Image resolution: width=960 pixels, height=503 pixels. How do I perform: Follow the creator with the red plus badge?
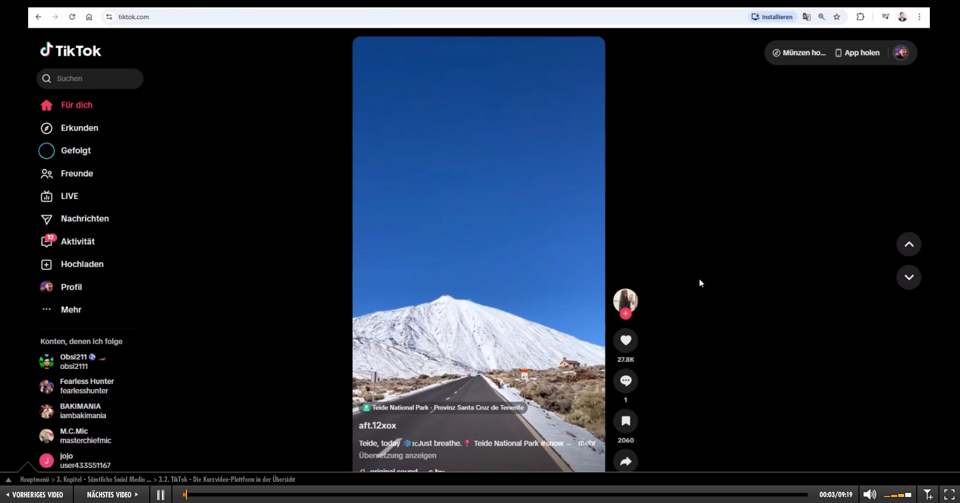click(x=625, y=314)
